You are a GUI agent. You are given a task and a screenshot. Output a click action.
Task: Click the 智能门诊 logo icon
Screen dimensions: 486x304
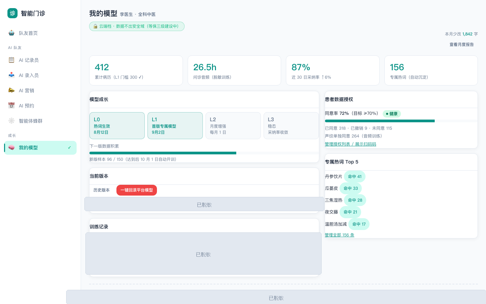click(x=12, y=13)
